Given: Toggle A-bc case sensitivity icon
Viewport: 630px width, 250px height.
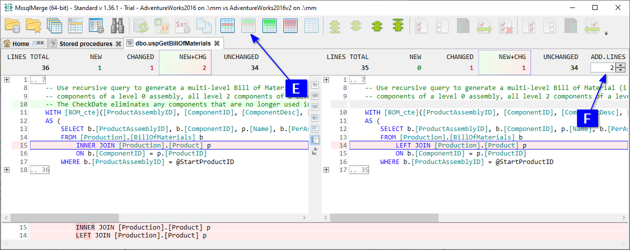Looking at the screenshot, I should [315, 150].
